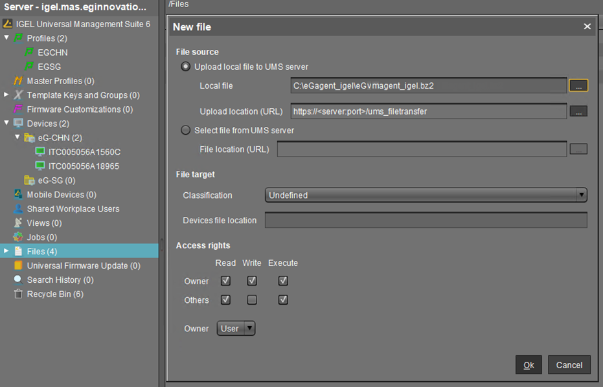
Task: Click the ITC005056A18965 device icon
Action: click(40, 166)
